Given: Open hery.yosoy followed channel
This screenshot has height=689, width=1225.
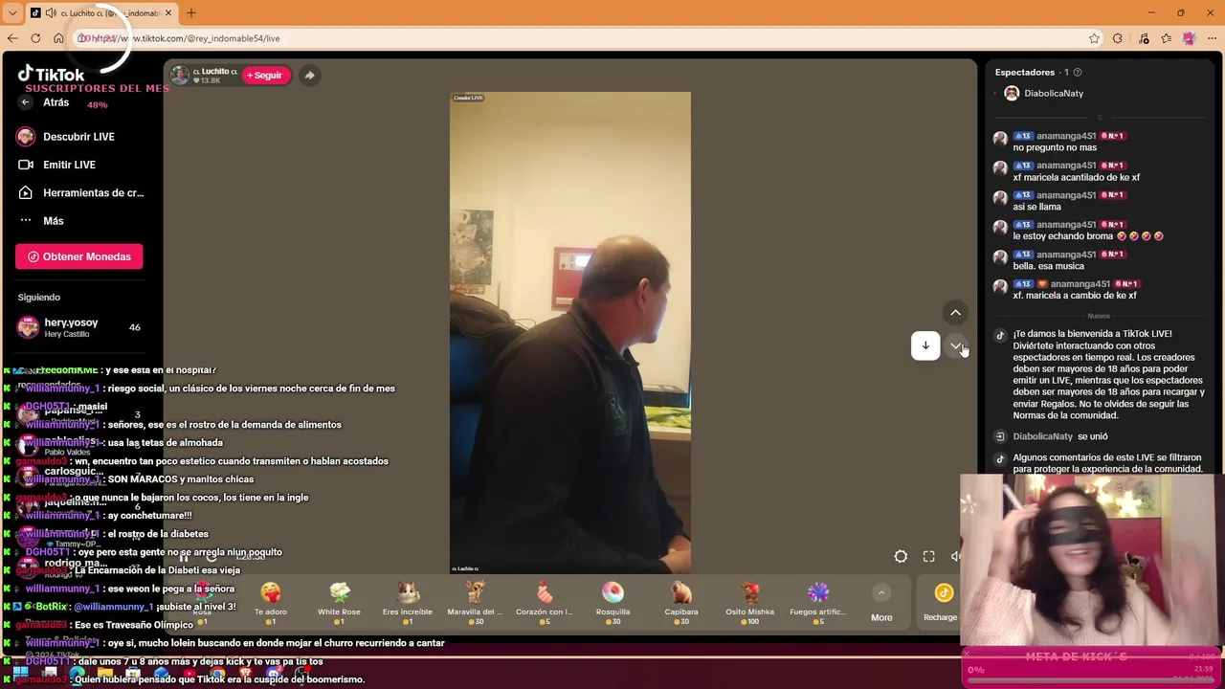Looking at the screenshot, I should [79, 327].
